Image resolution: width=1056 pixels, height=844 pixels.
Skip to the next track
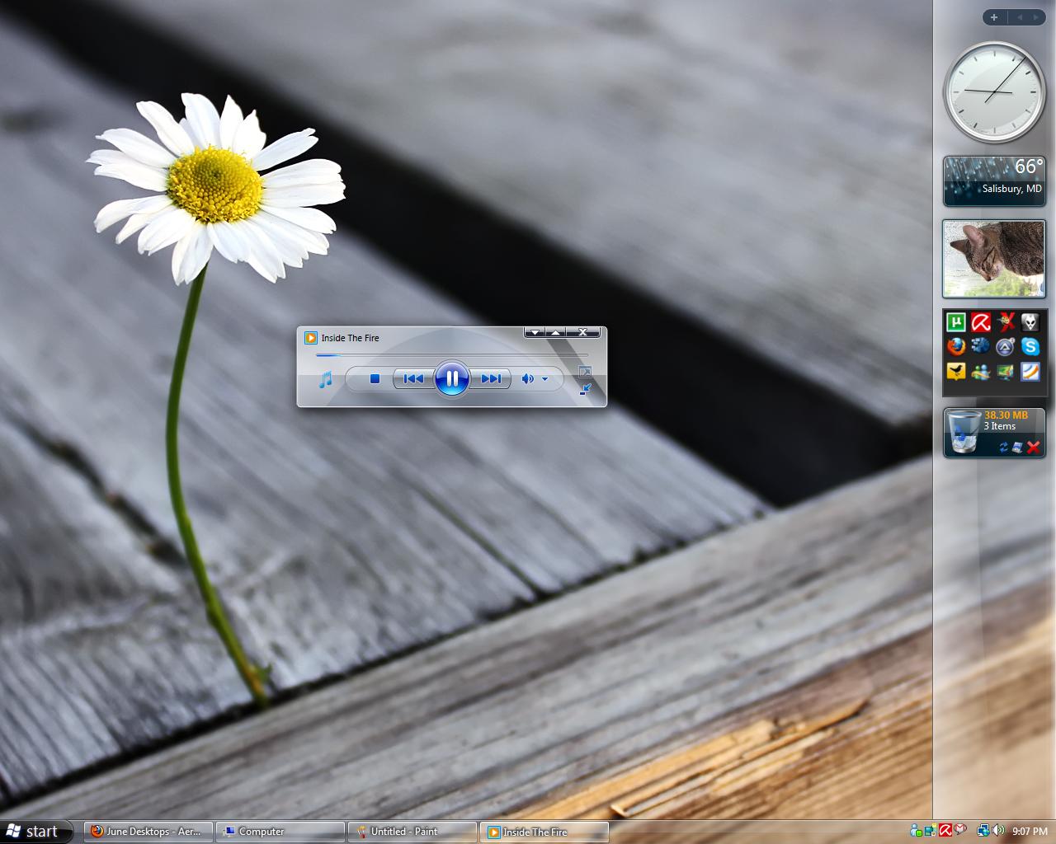[491, 379]
